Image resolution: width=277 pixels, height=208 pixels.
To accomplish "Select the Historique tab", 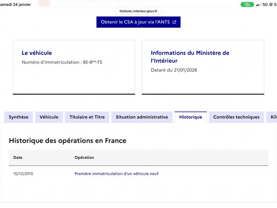I will click(191, 117).
